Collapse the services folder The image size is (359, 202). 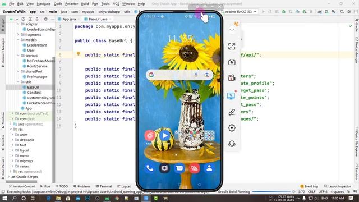click(18, 56)
